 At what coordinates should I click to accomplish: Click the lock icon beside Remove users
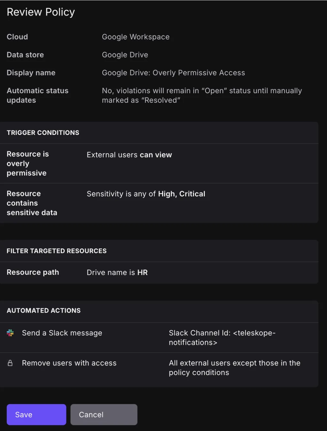click(x=10, y=363)
